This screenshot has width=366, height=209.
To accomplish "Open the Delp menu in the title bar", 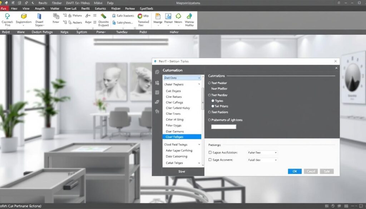I will [x=110, y=3].
